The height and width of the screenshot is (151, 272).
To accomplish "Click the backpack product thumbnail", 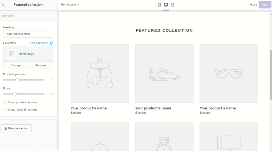I will (x=100, y=74).
